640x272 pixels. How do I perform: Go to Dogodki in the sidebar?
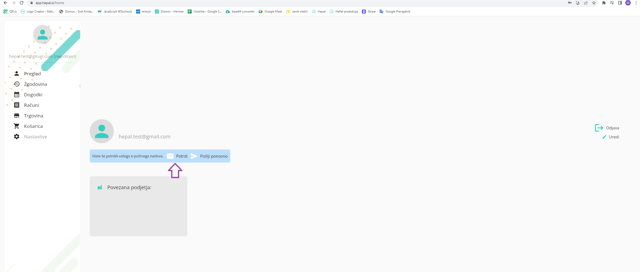[33, 95]
